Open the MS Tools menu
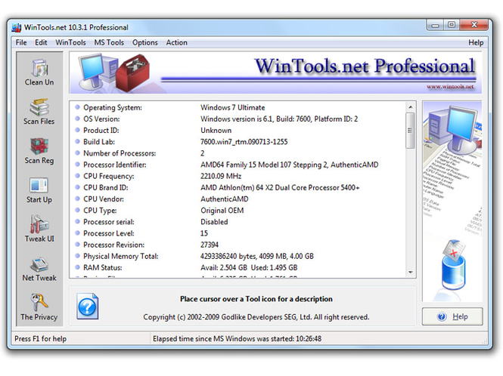 [109, 42]
